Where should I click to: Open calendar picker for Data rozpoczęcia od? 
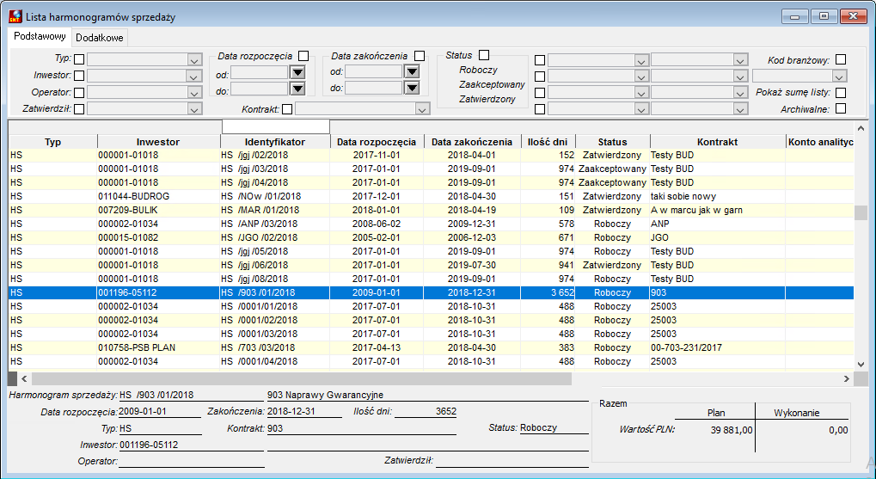(x=297, y=72)
